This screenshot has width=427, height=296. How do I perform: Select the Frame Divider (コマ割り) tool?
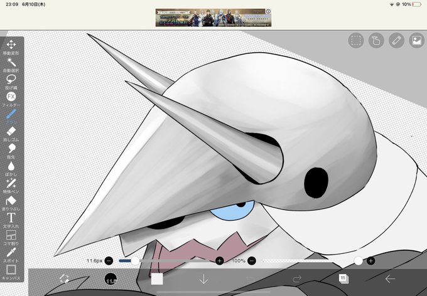click(x=11, y=238)
